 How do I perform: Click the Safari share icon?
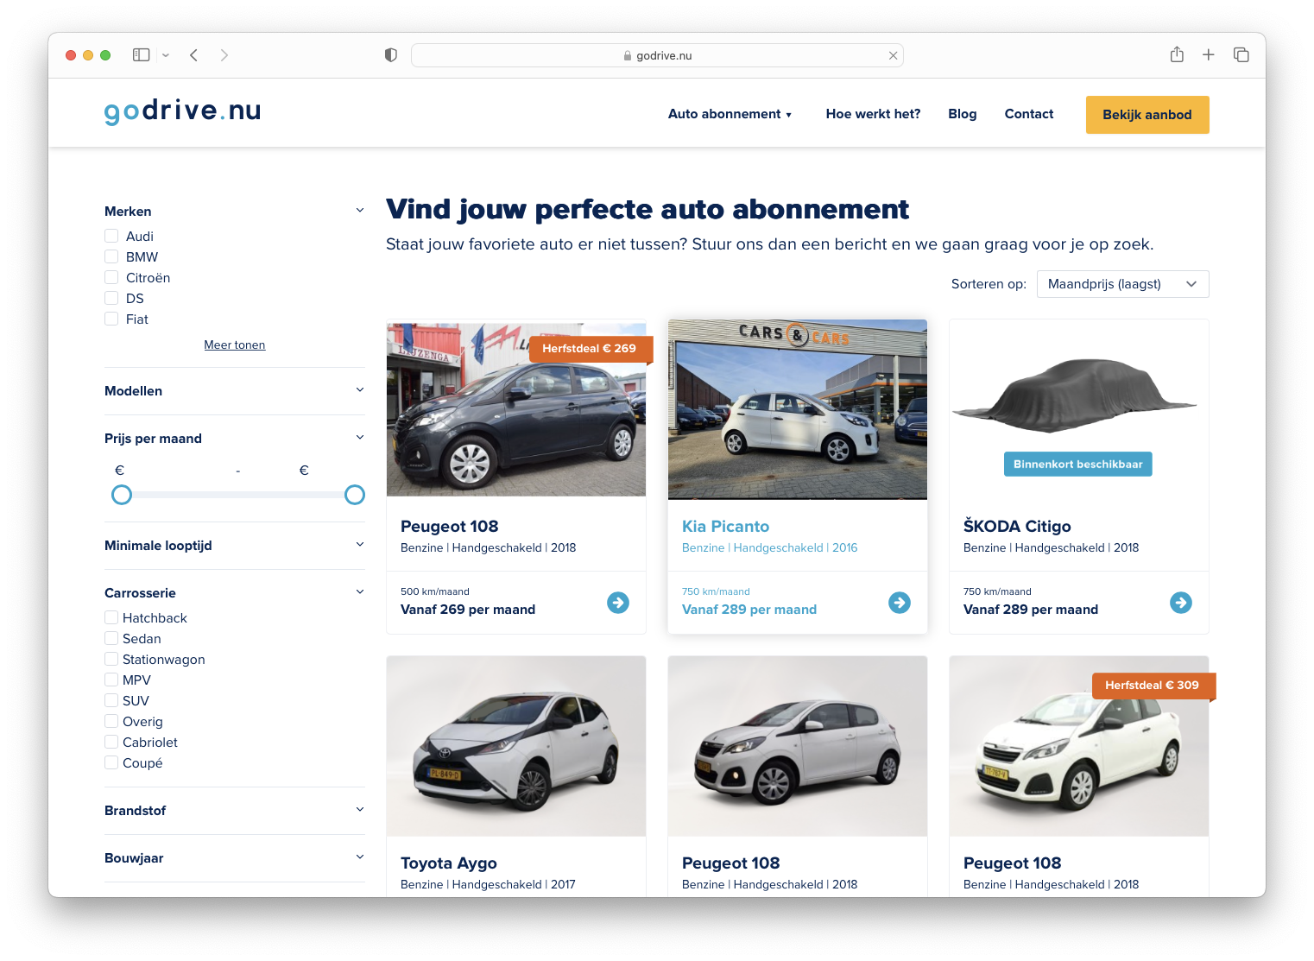coord(1177,54)
